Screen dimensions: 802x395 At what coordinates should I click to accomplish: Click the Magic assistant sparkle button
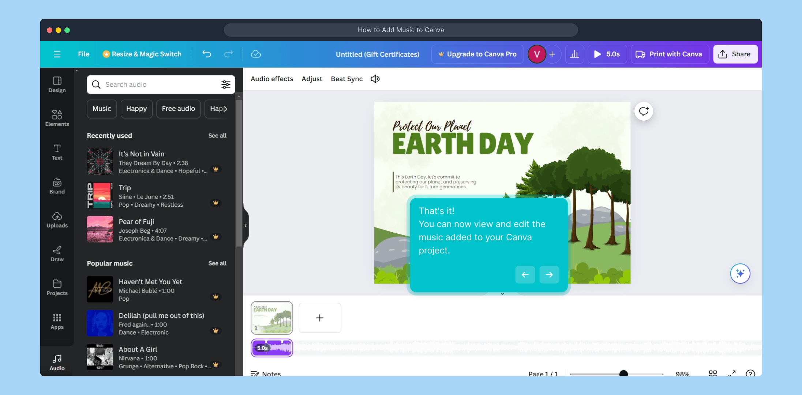click(740, 274)
